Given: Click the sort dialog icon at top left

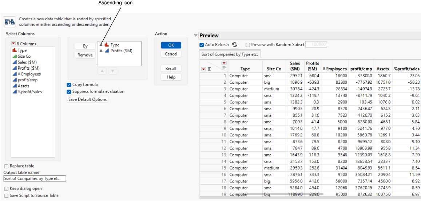Looking at the screenshot, I should point(9,22).
